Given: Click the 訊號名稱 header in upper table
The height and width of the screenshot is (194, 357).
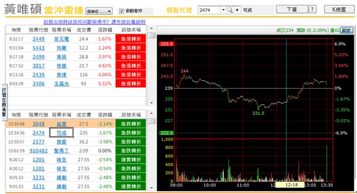Looking at the screenshot, I should pyautogui.click(x=131, y=30).
